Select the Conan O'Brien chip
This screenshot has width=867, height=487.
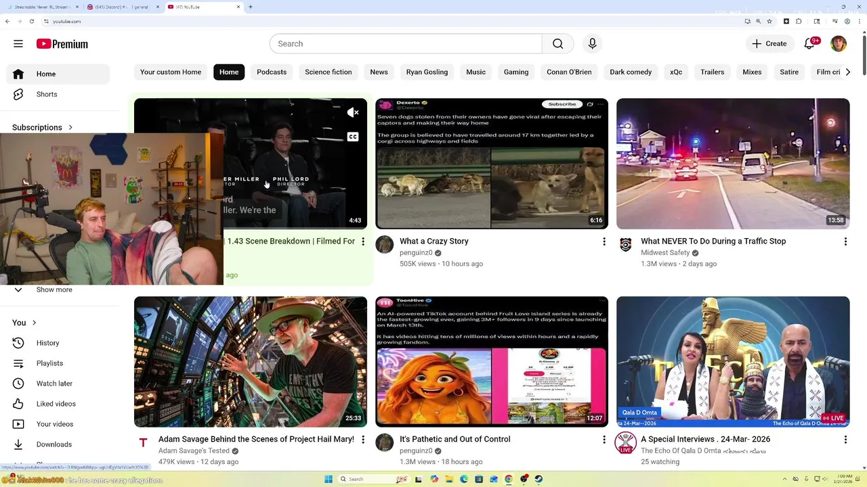569,72
